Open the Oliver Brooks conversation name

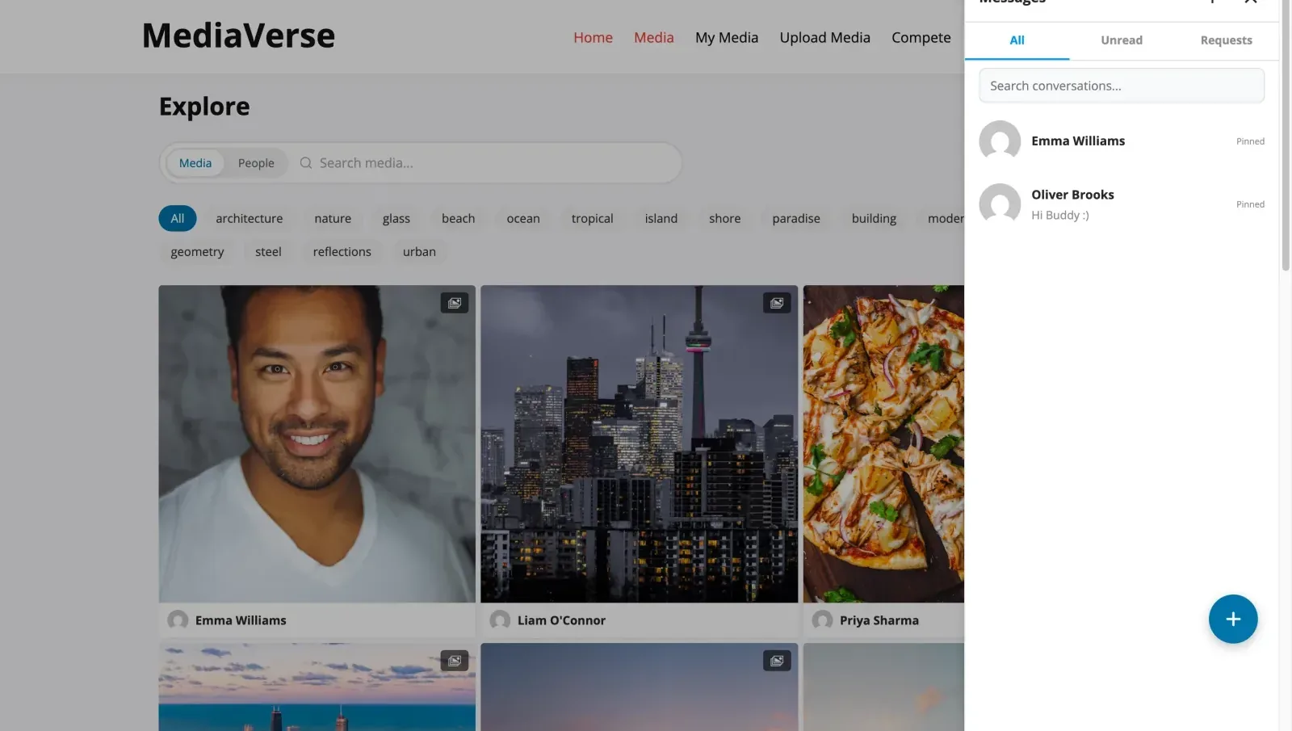1072,195
